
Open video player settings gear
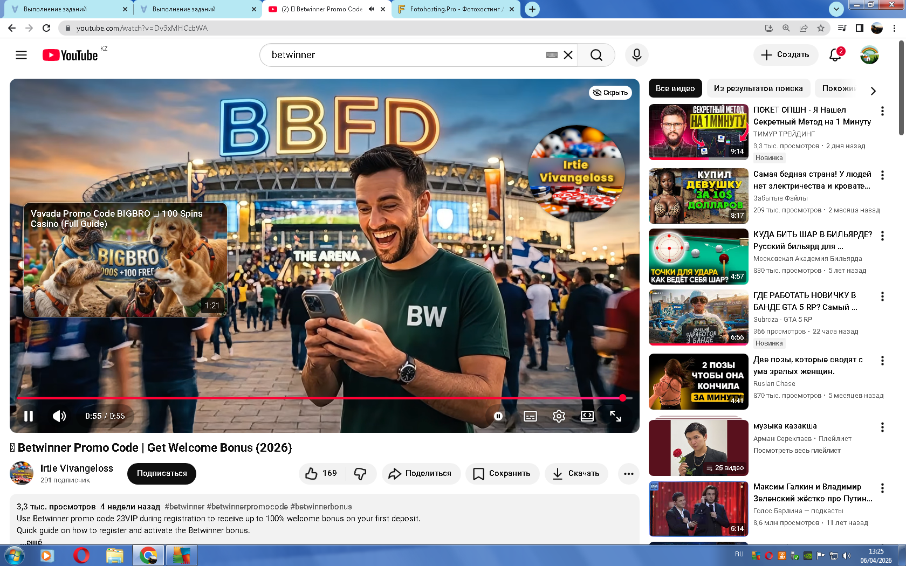[559, 416]
